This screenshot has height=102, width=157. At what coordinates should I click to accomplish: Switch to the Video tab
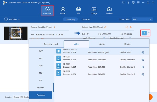tap(76, 44)
